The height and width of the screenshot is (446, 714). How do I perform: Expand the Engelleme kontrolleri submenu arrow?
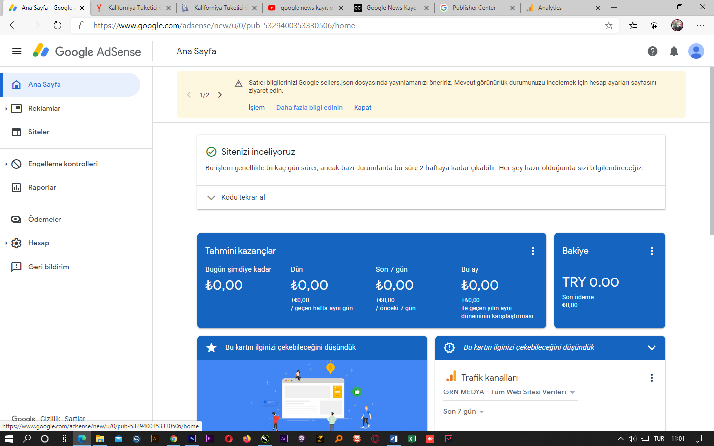(6, 164)
